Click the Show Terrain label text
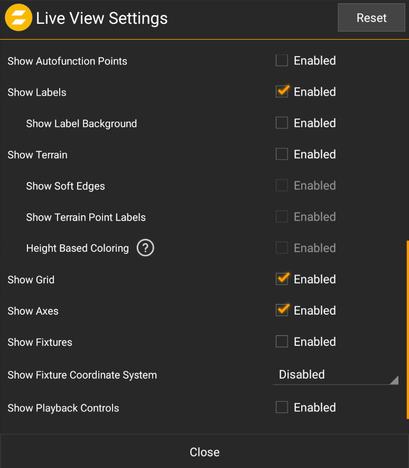The height and width of the screenshot is (468, 409). click(x=38, y=154)
